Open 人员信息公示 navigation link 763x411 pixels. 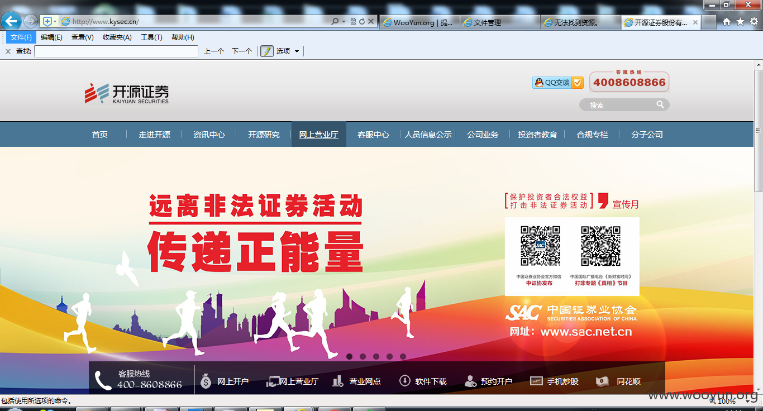pyautogui.click(x=428, y=135)
